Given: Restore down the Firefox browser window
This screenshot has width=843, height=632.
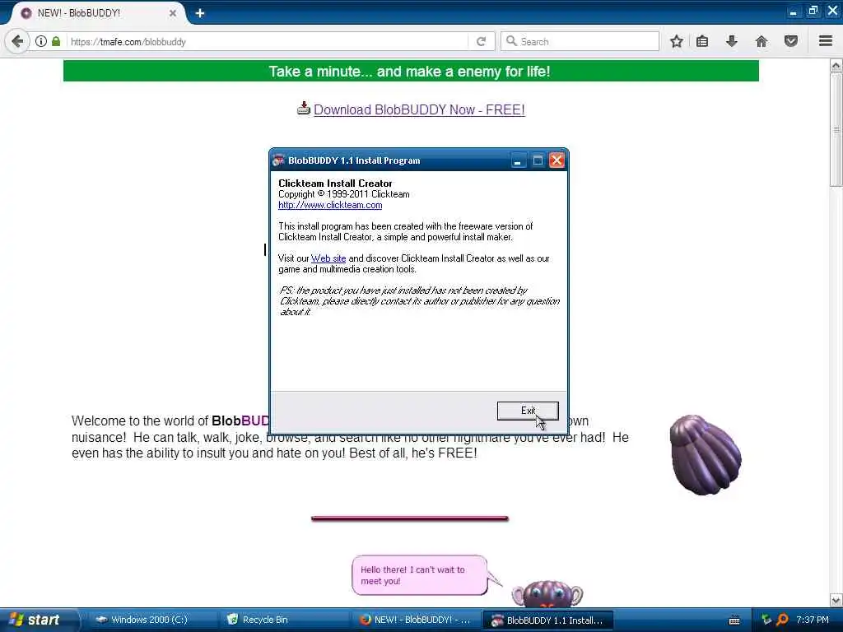Looking at the screenshot, I should (x=813, y=11).
